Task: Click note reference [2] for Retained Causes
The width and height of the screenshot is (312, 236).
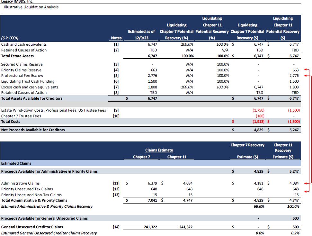Action: (x=116, y=50)
